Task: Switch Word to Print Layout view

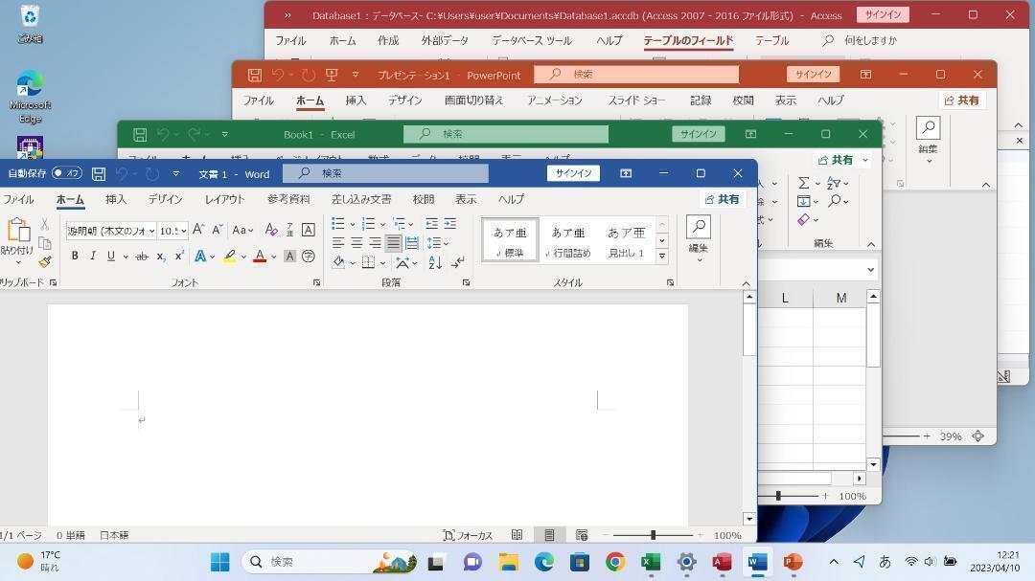Action: click(549, 535)
